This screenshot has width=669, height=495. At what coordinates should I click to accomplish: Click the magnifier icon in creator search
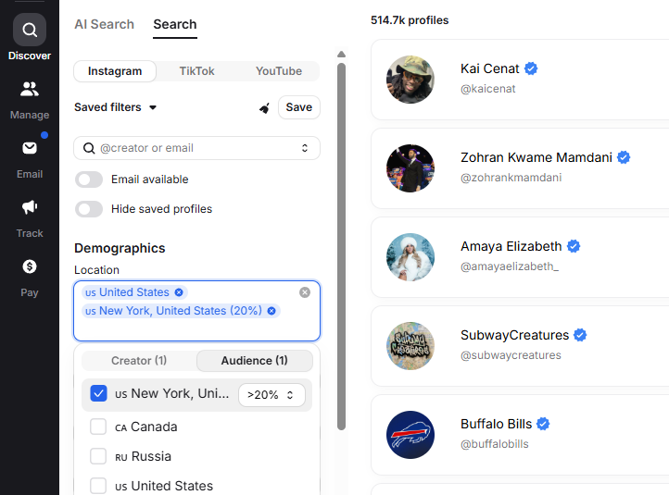tap(89, 148)
